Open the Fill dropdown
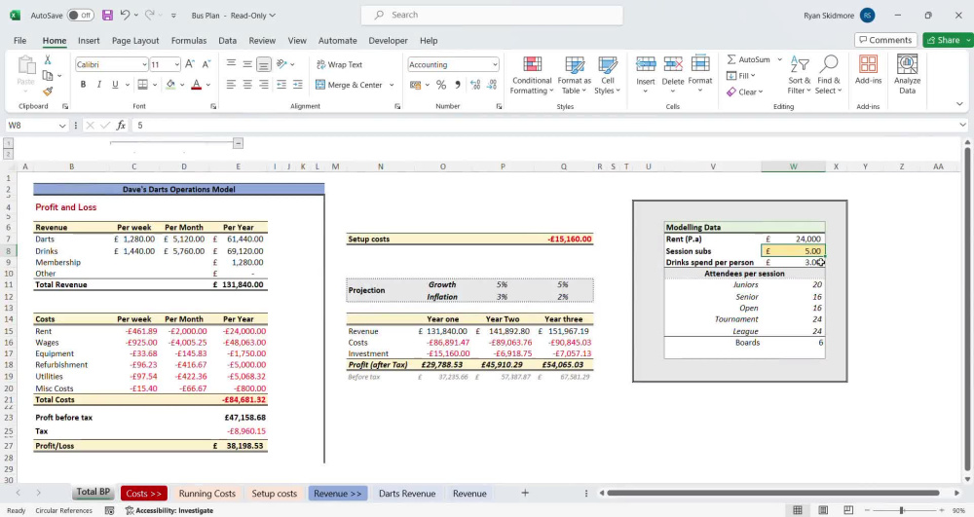The image size is (974, 517). pyautogui.click(x=741, y=76)
